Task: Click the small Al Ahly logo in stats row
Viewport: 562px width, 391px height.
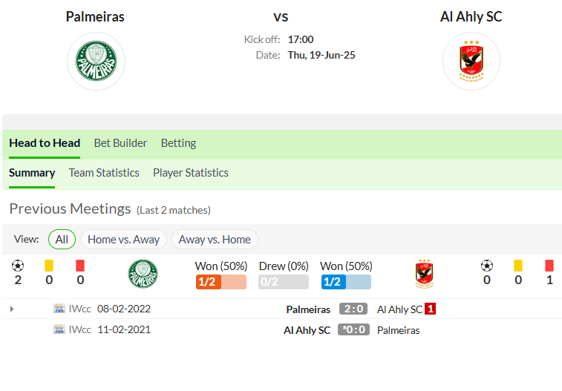Action: click(424, 274)
